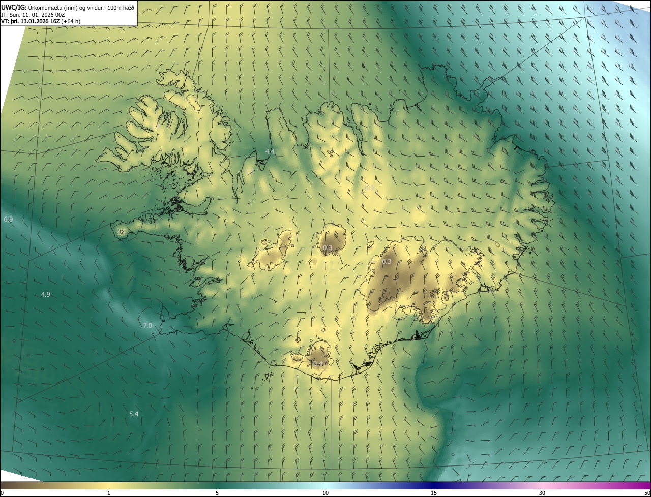Select the "VT: þri. 13.01.2026 16Z" valid-time line

30,21
